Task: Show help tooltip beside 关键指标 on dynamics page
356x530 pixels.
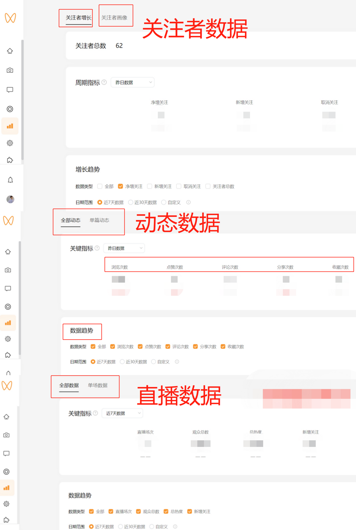Action: pos(97,248)
